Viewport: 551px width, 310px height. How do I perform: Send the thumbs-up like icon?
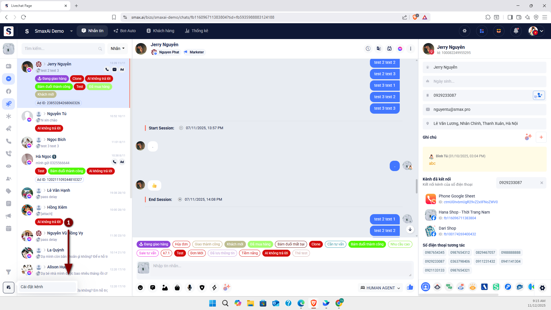(410, 287)
